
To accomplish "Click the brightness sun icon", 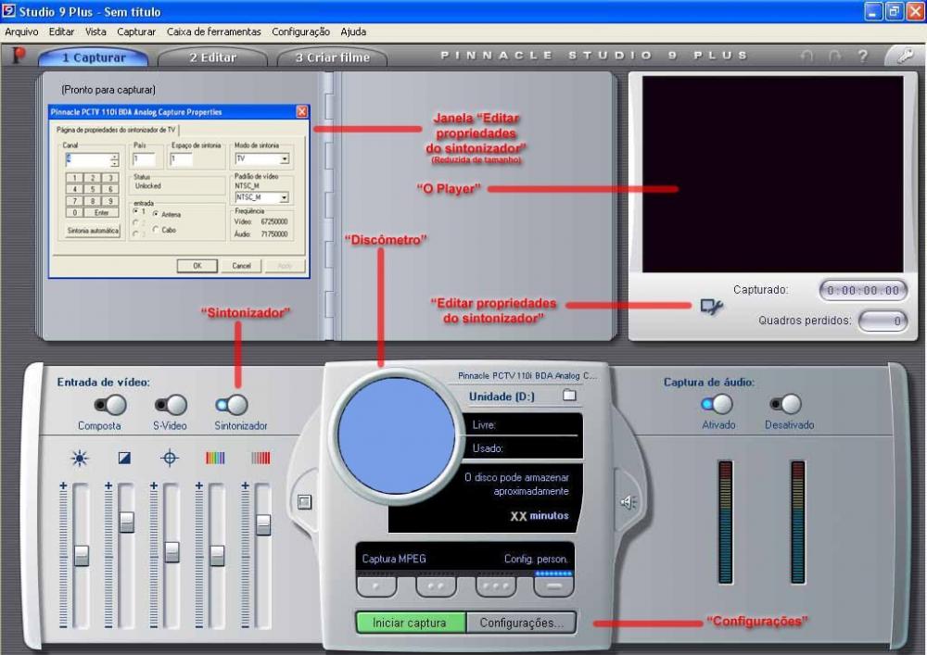I will 81,458.
